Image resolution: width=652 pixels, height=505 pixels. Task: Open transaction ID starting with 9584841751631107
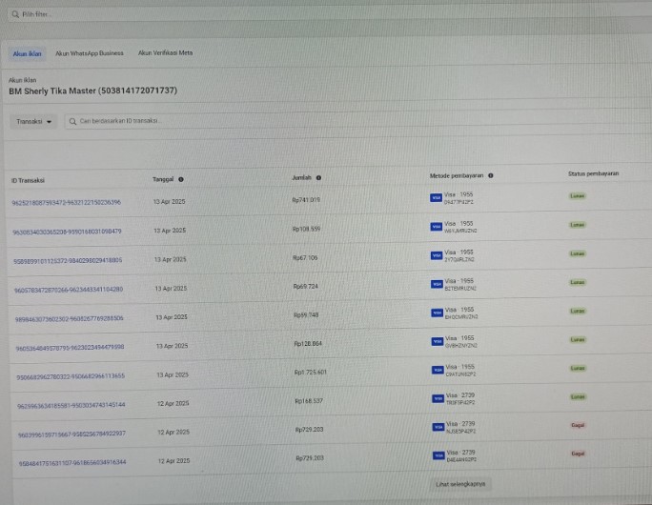[x=72, y=462]
